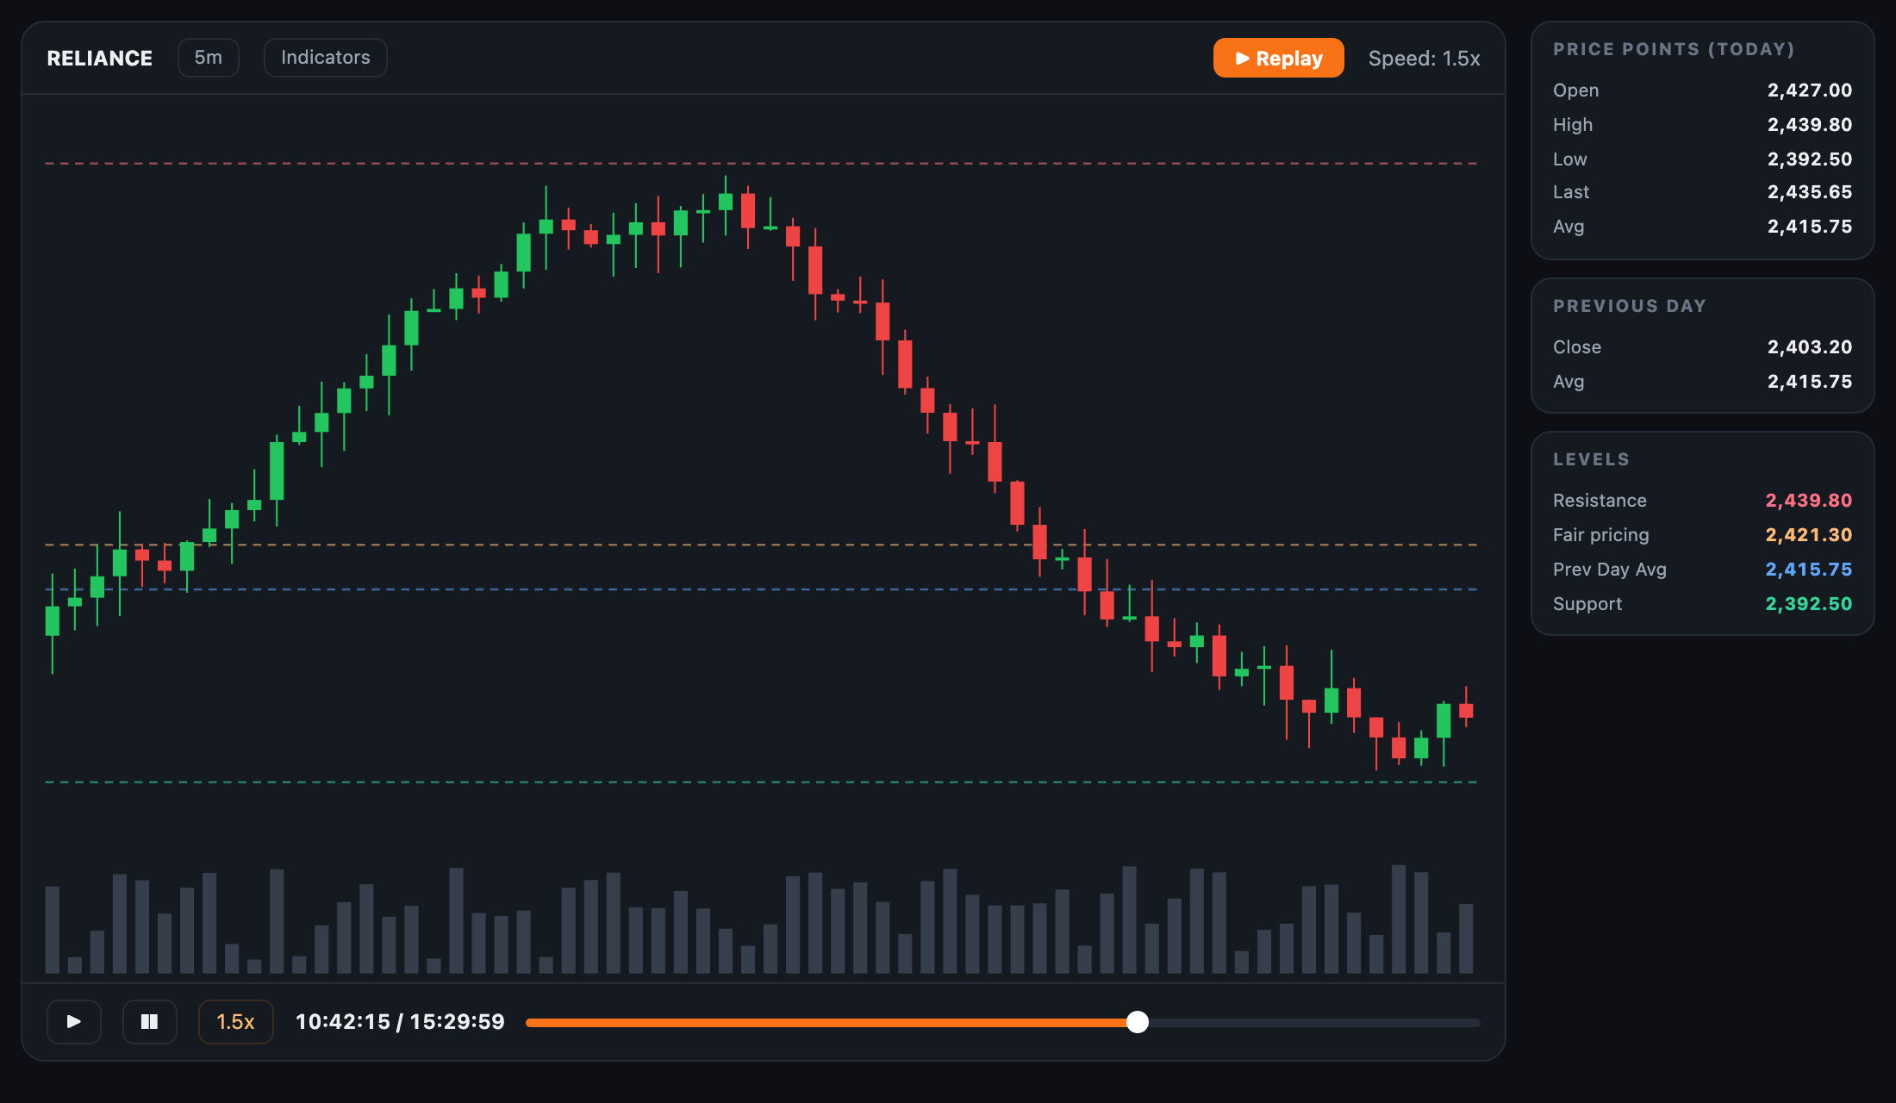Click the replay progress slider handle
The height and width of the screenshot is (1103, 1896).
coord(1138,1022)
